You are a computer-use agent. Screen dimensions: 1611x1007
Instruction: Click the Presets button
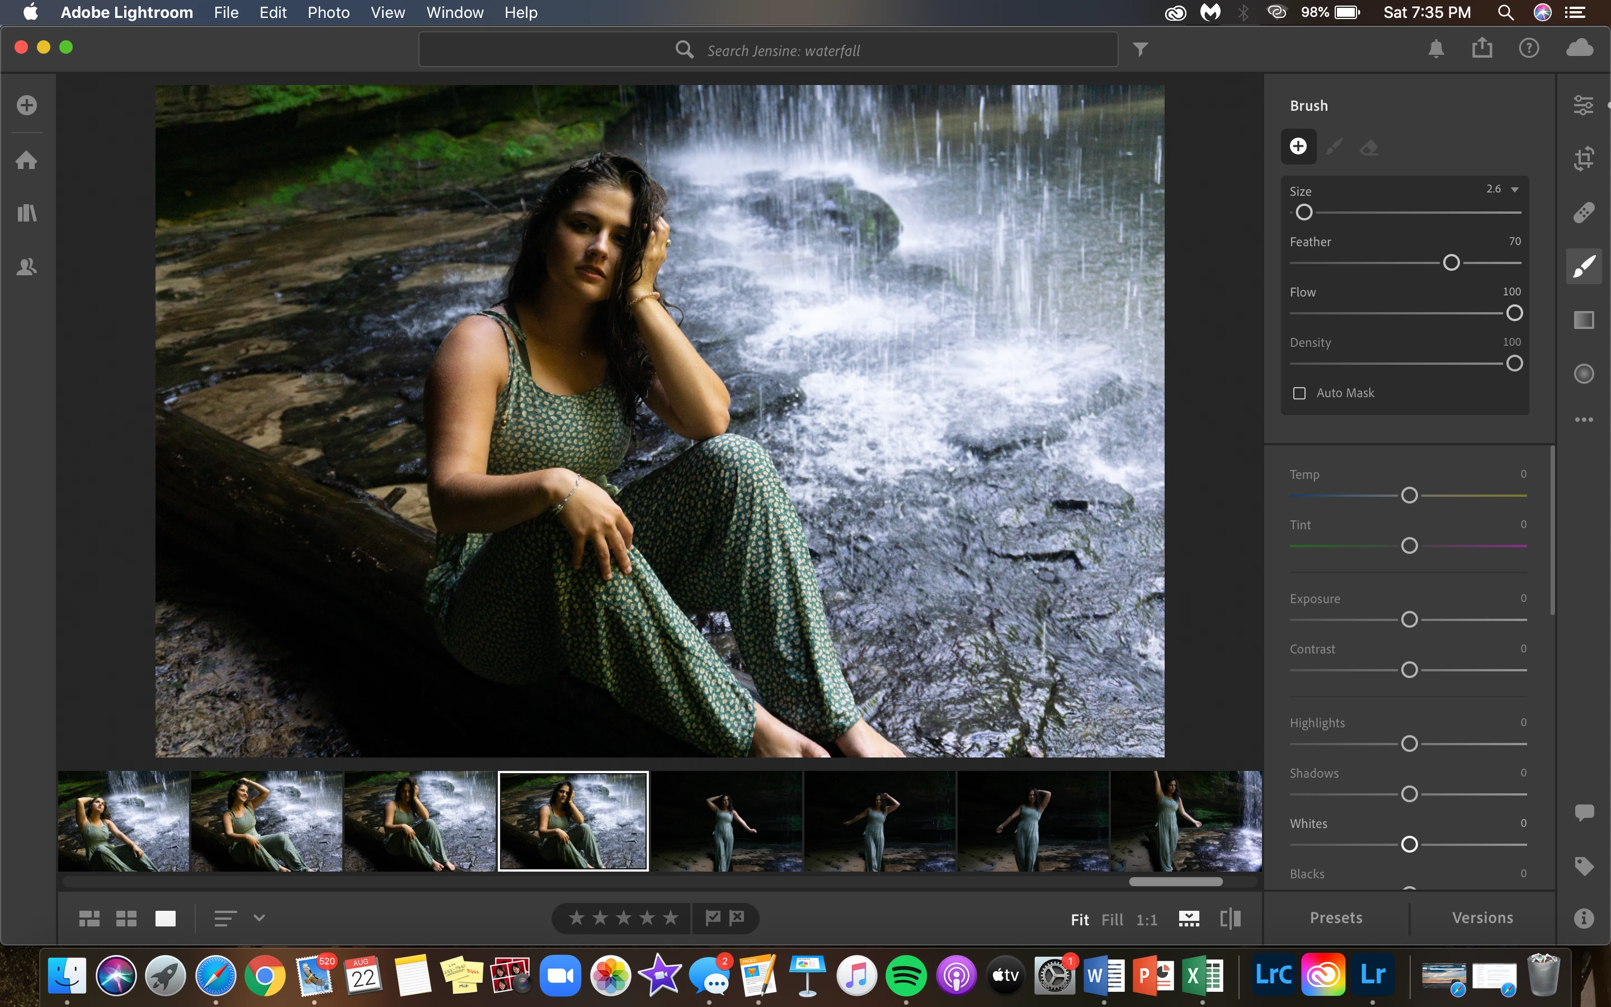pos(1335,917)
